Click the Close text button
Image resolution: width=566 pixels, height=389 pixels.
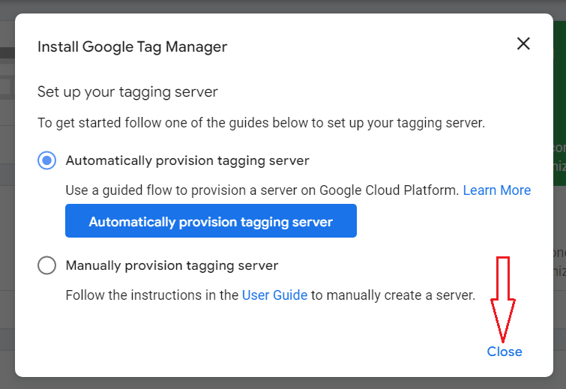tap(505, 352)
